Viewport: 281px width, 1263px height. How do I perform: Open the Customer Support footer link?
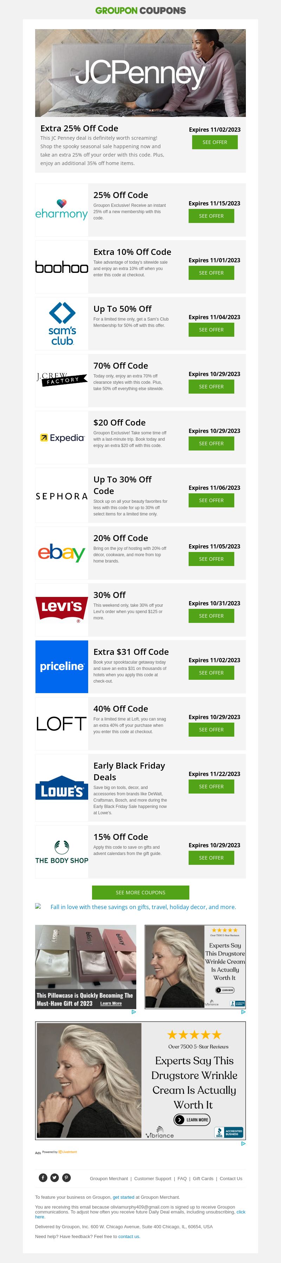pos(152,1179)
